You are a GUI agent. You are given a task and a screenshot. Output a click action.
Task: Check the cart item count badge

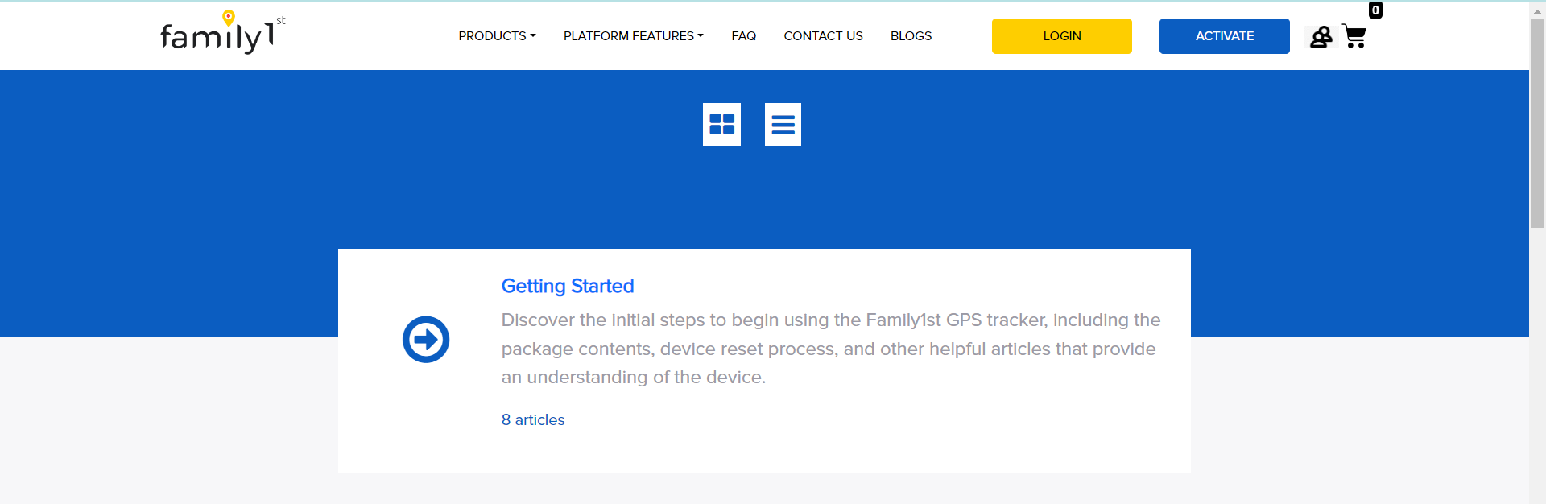point(1375,10)
